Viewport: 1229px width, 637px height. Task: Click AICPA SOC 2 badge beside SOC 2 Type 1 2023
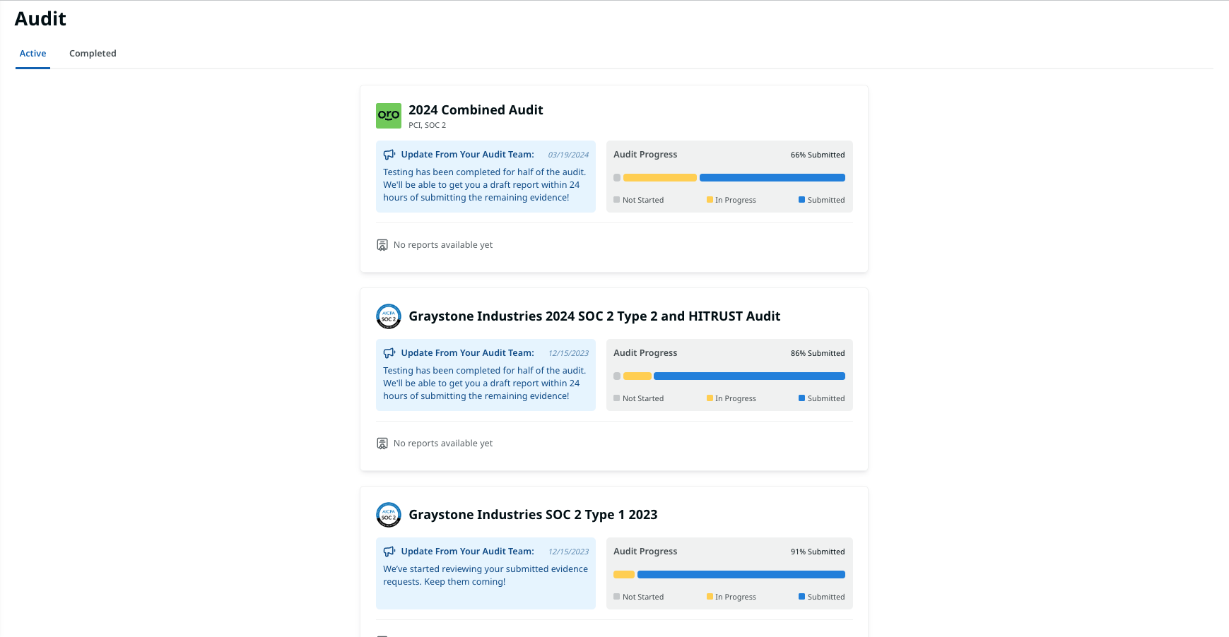click(389, 515)
